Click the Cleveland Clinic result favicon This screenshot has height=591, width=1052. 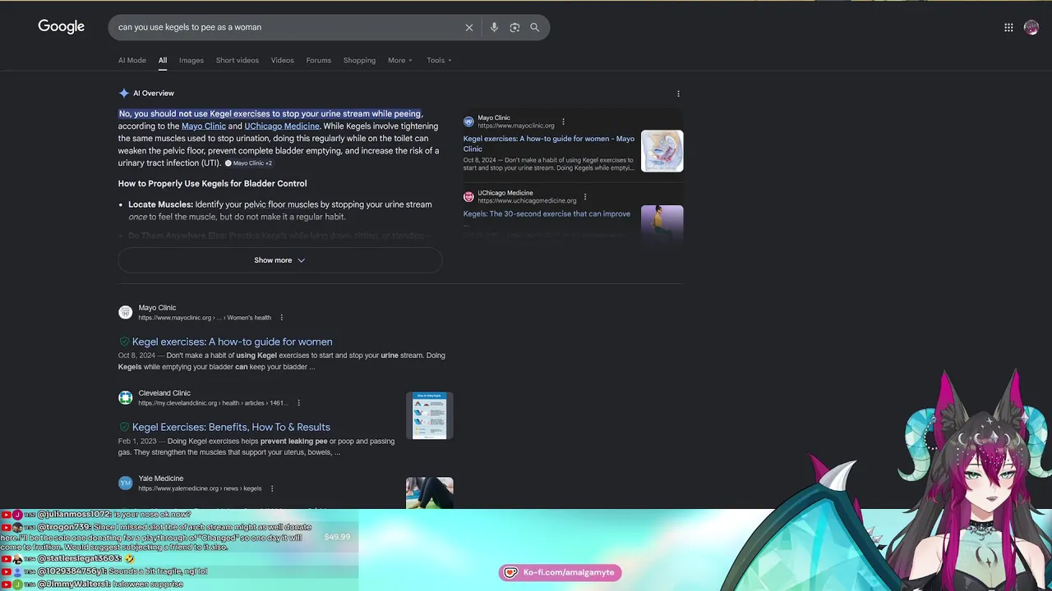(x=125, y=397)
